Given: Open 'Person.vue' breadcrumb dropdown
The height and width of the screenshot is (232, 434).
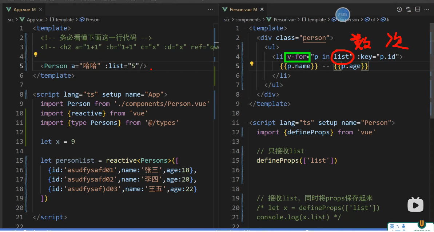Looking at the screenshot, I should tap(284, 20).
